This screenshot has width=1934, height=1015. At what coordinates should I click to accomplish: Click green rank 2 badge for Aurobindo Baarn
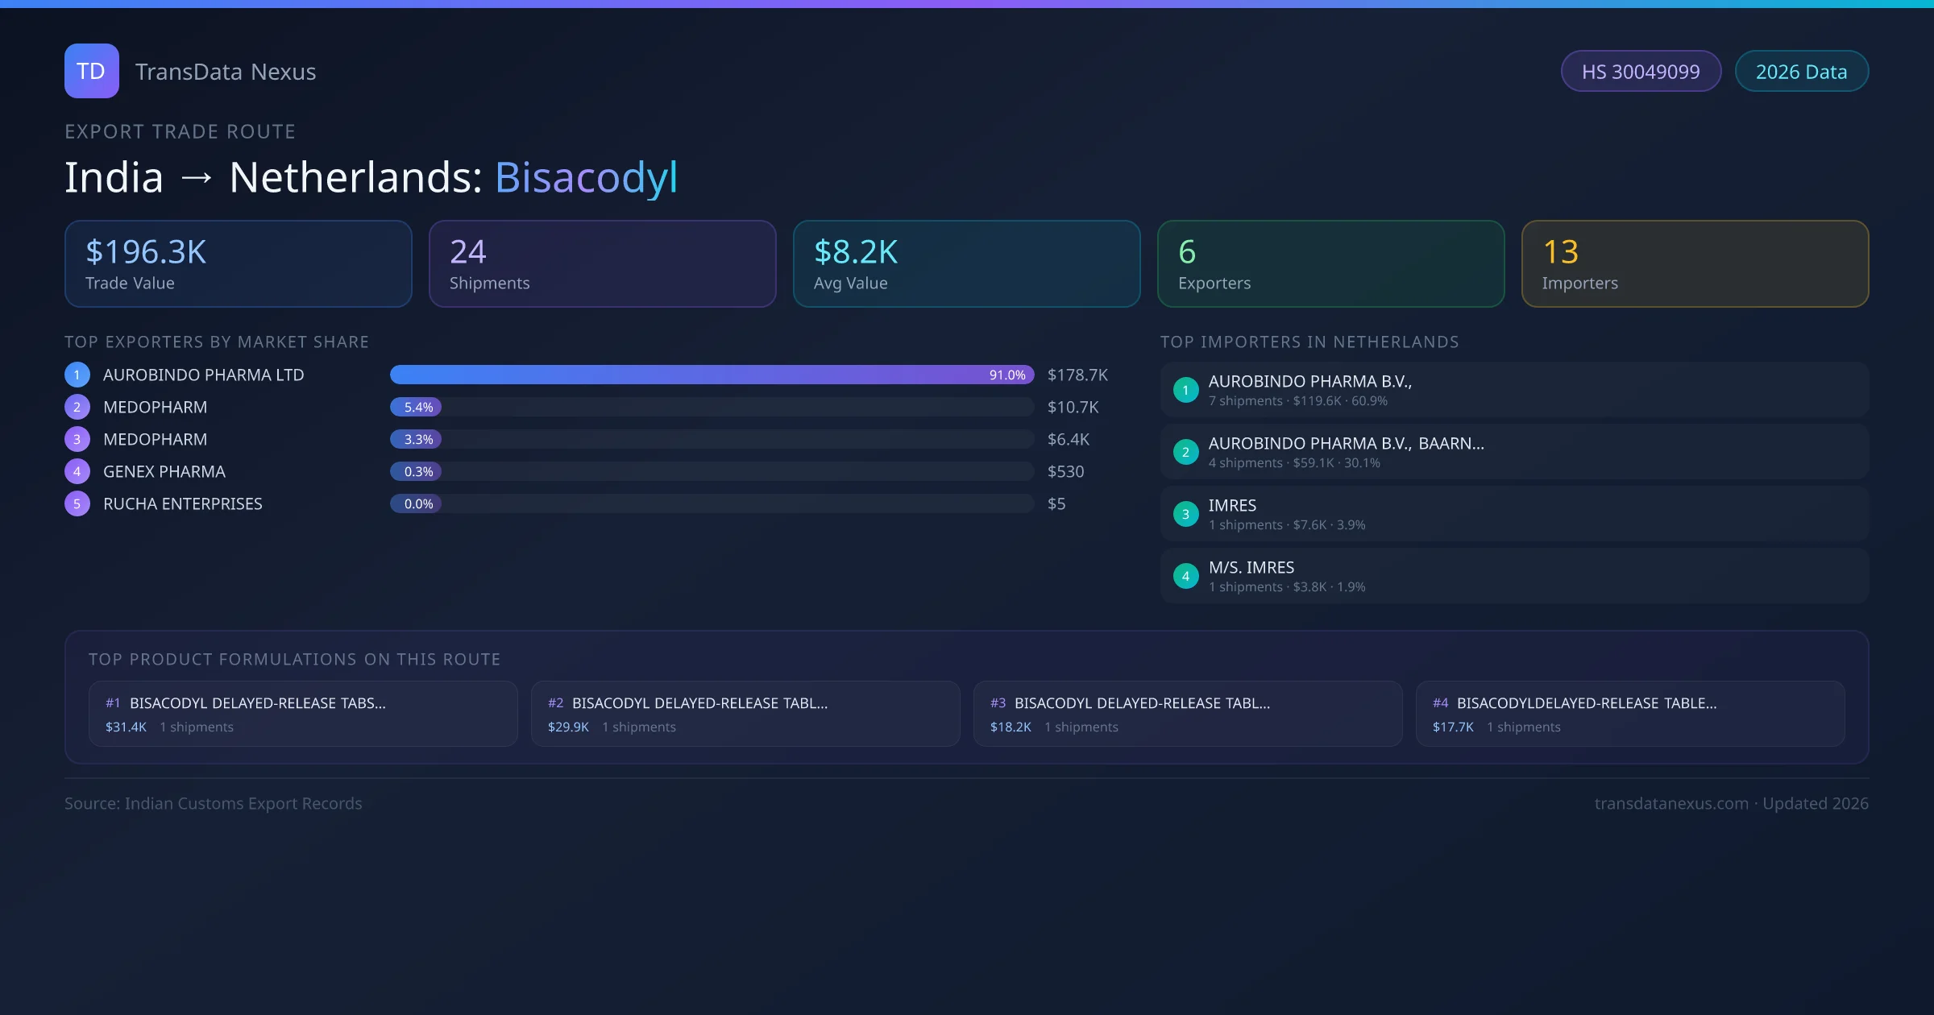[1185, 452]
